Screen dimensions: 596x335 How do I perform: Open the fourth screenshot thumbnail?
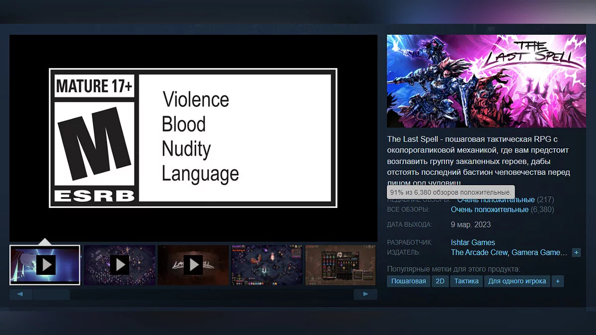tap(267, 265)
